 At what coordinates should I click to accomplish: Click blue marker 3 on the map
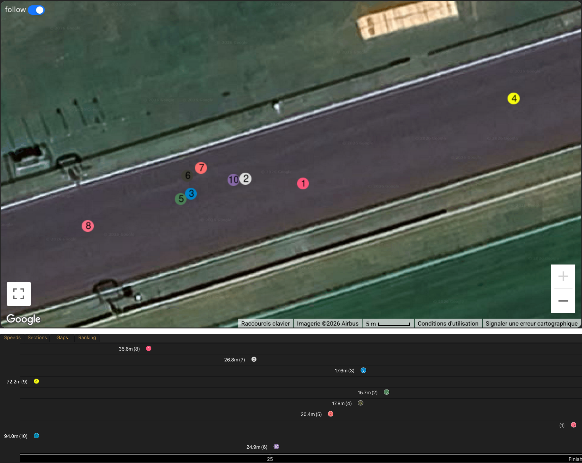point(192,193)
